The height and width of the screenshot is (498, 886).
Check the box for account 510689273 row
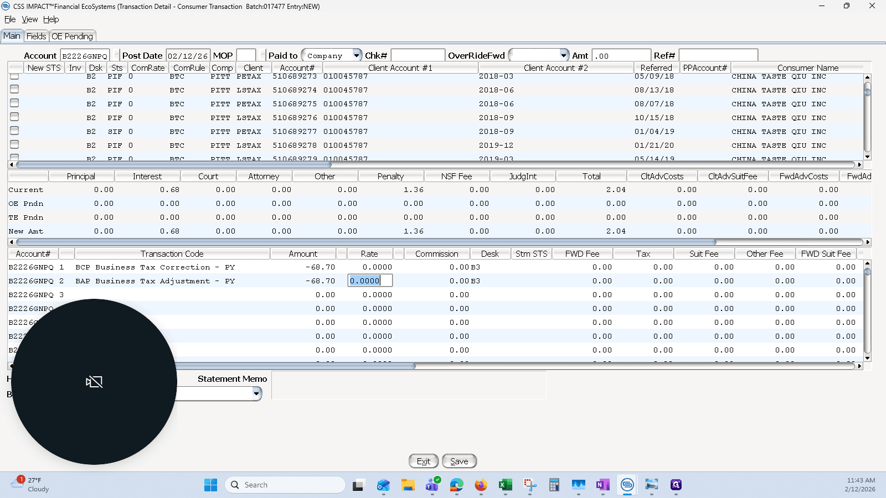coord(14,76)
